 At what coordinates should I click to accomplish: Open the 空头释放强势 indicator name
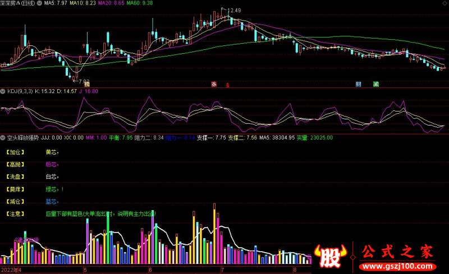tap(22, 137)
